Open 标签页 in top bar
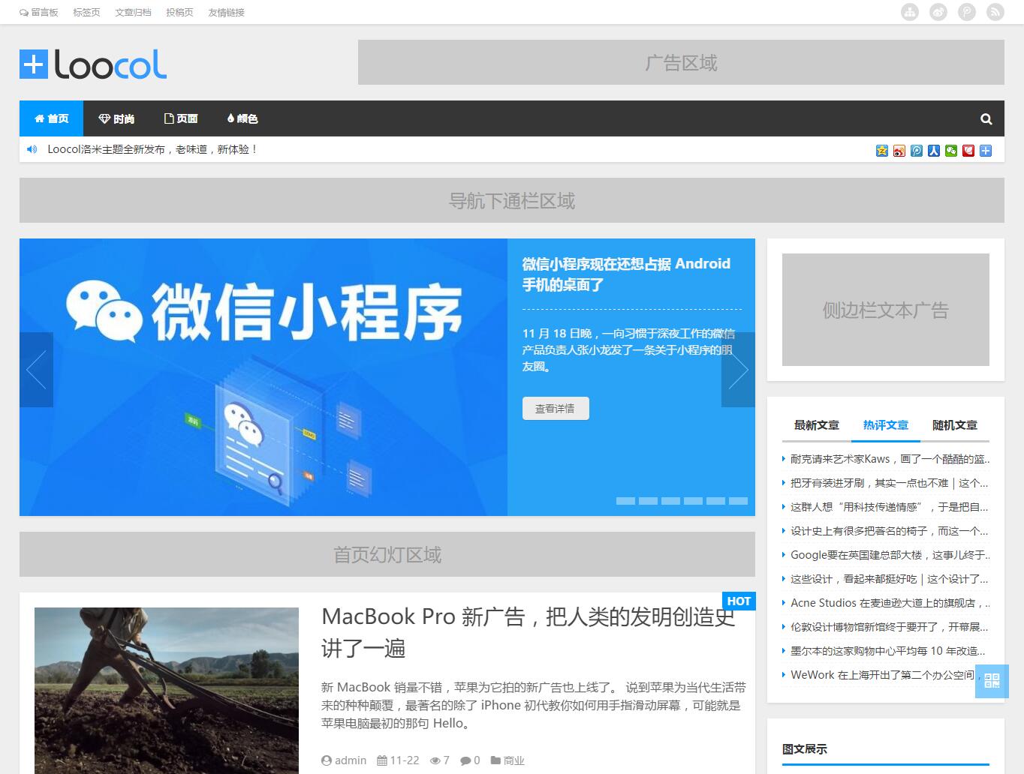The width and height of the screenshot is (1024, 774). [86, 12]
